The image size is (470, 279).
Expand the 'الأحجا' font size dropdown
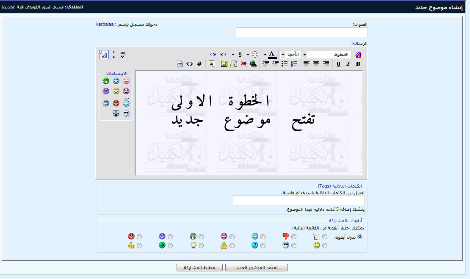[x=283, y=55]
